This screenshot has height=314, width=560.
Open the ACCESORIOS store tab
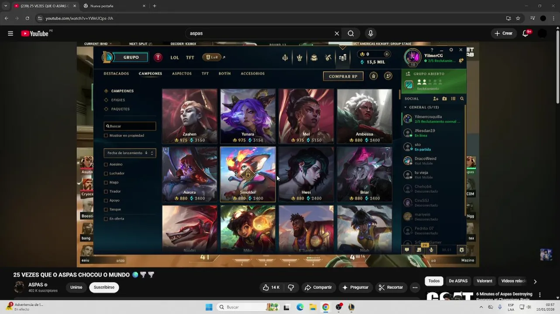tap(253, 74)
